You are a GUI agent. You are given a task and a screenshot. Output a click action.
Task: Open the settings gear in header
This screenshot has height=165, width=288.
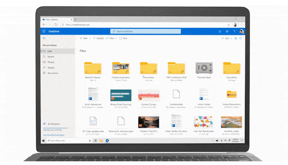[x=227, y=31]
